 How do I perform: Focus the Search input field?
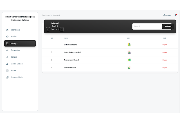pos(147,26)
